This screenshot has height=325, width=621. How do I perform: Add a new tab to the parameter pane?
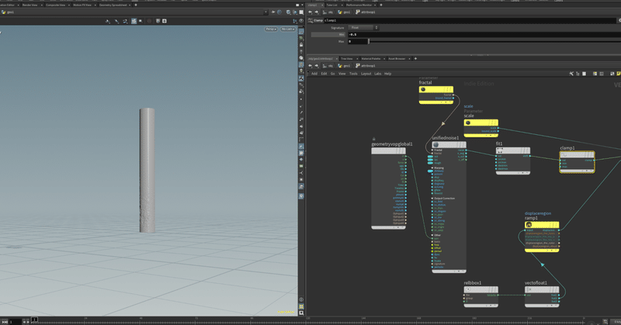tap(381, 5)
